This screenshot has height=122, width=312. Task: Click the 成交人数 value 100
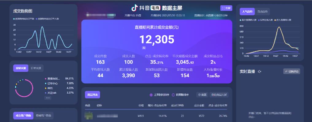[129, 62]
